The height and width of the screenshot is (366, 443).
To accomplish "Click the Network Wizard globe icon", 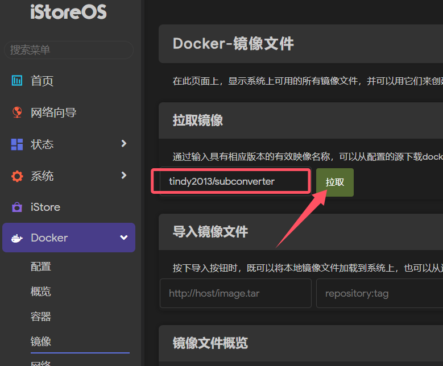I will 17,112.
